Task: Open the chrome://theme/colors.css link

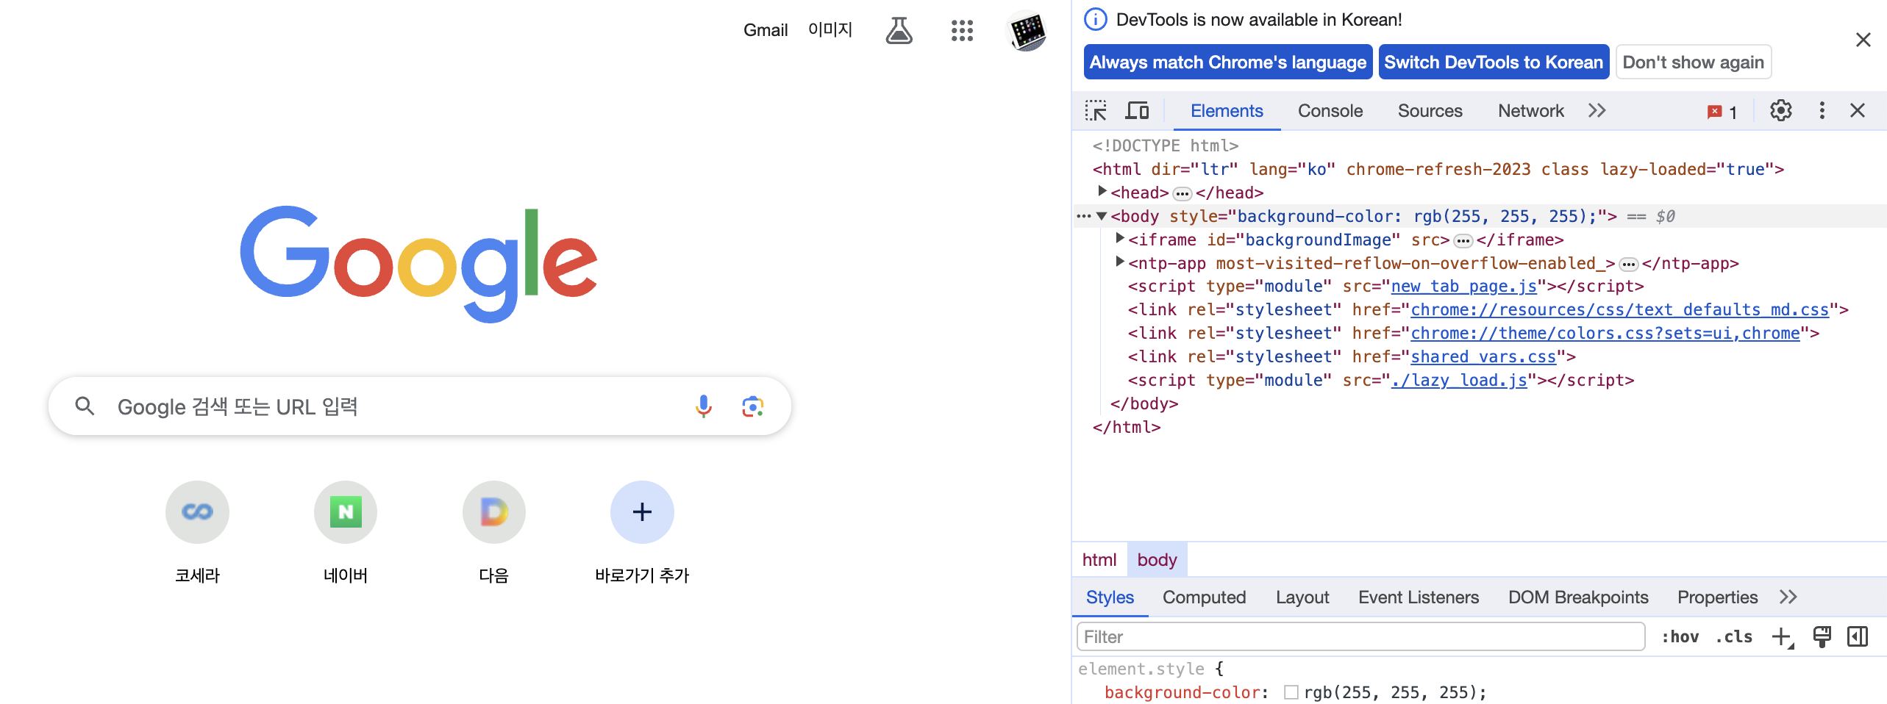Action: [1605, 333]
